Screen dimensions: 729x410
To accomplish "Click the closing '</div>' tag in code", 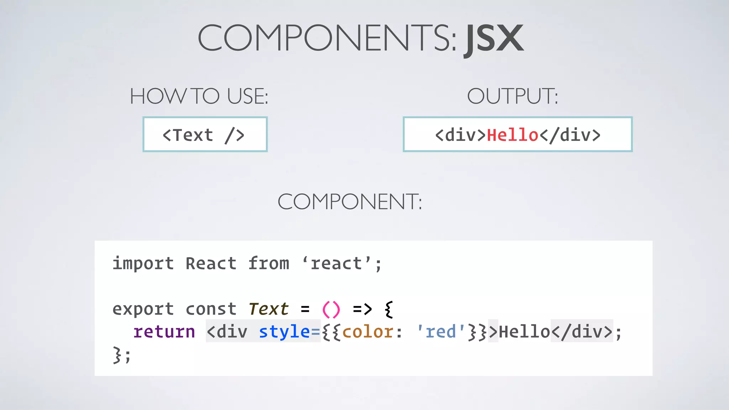I will coord(582,332).
